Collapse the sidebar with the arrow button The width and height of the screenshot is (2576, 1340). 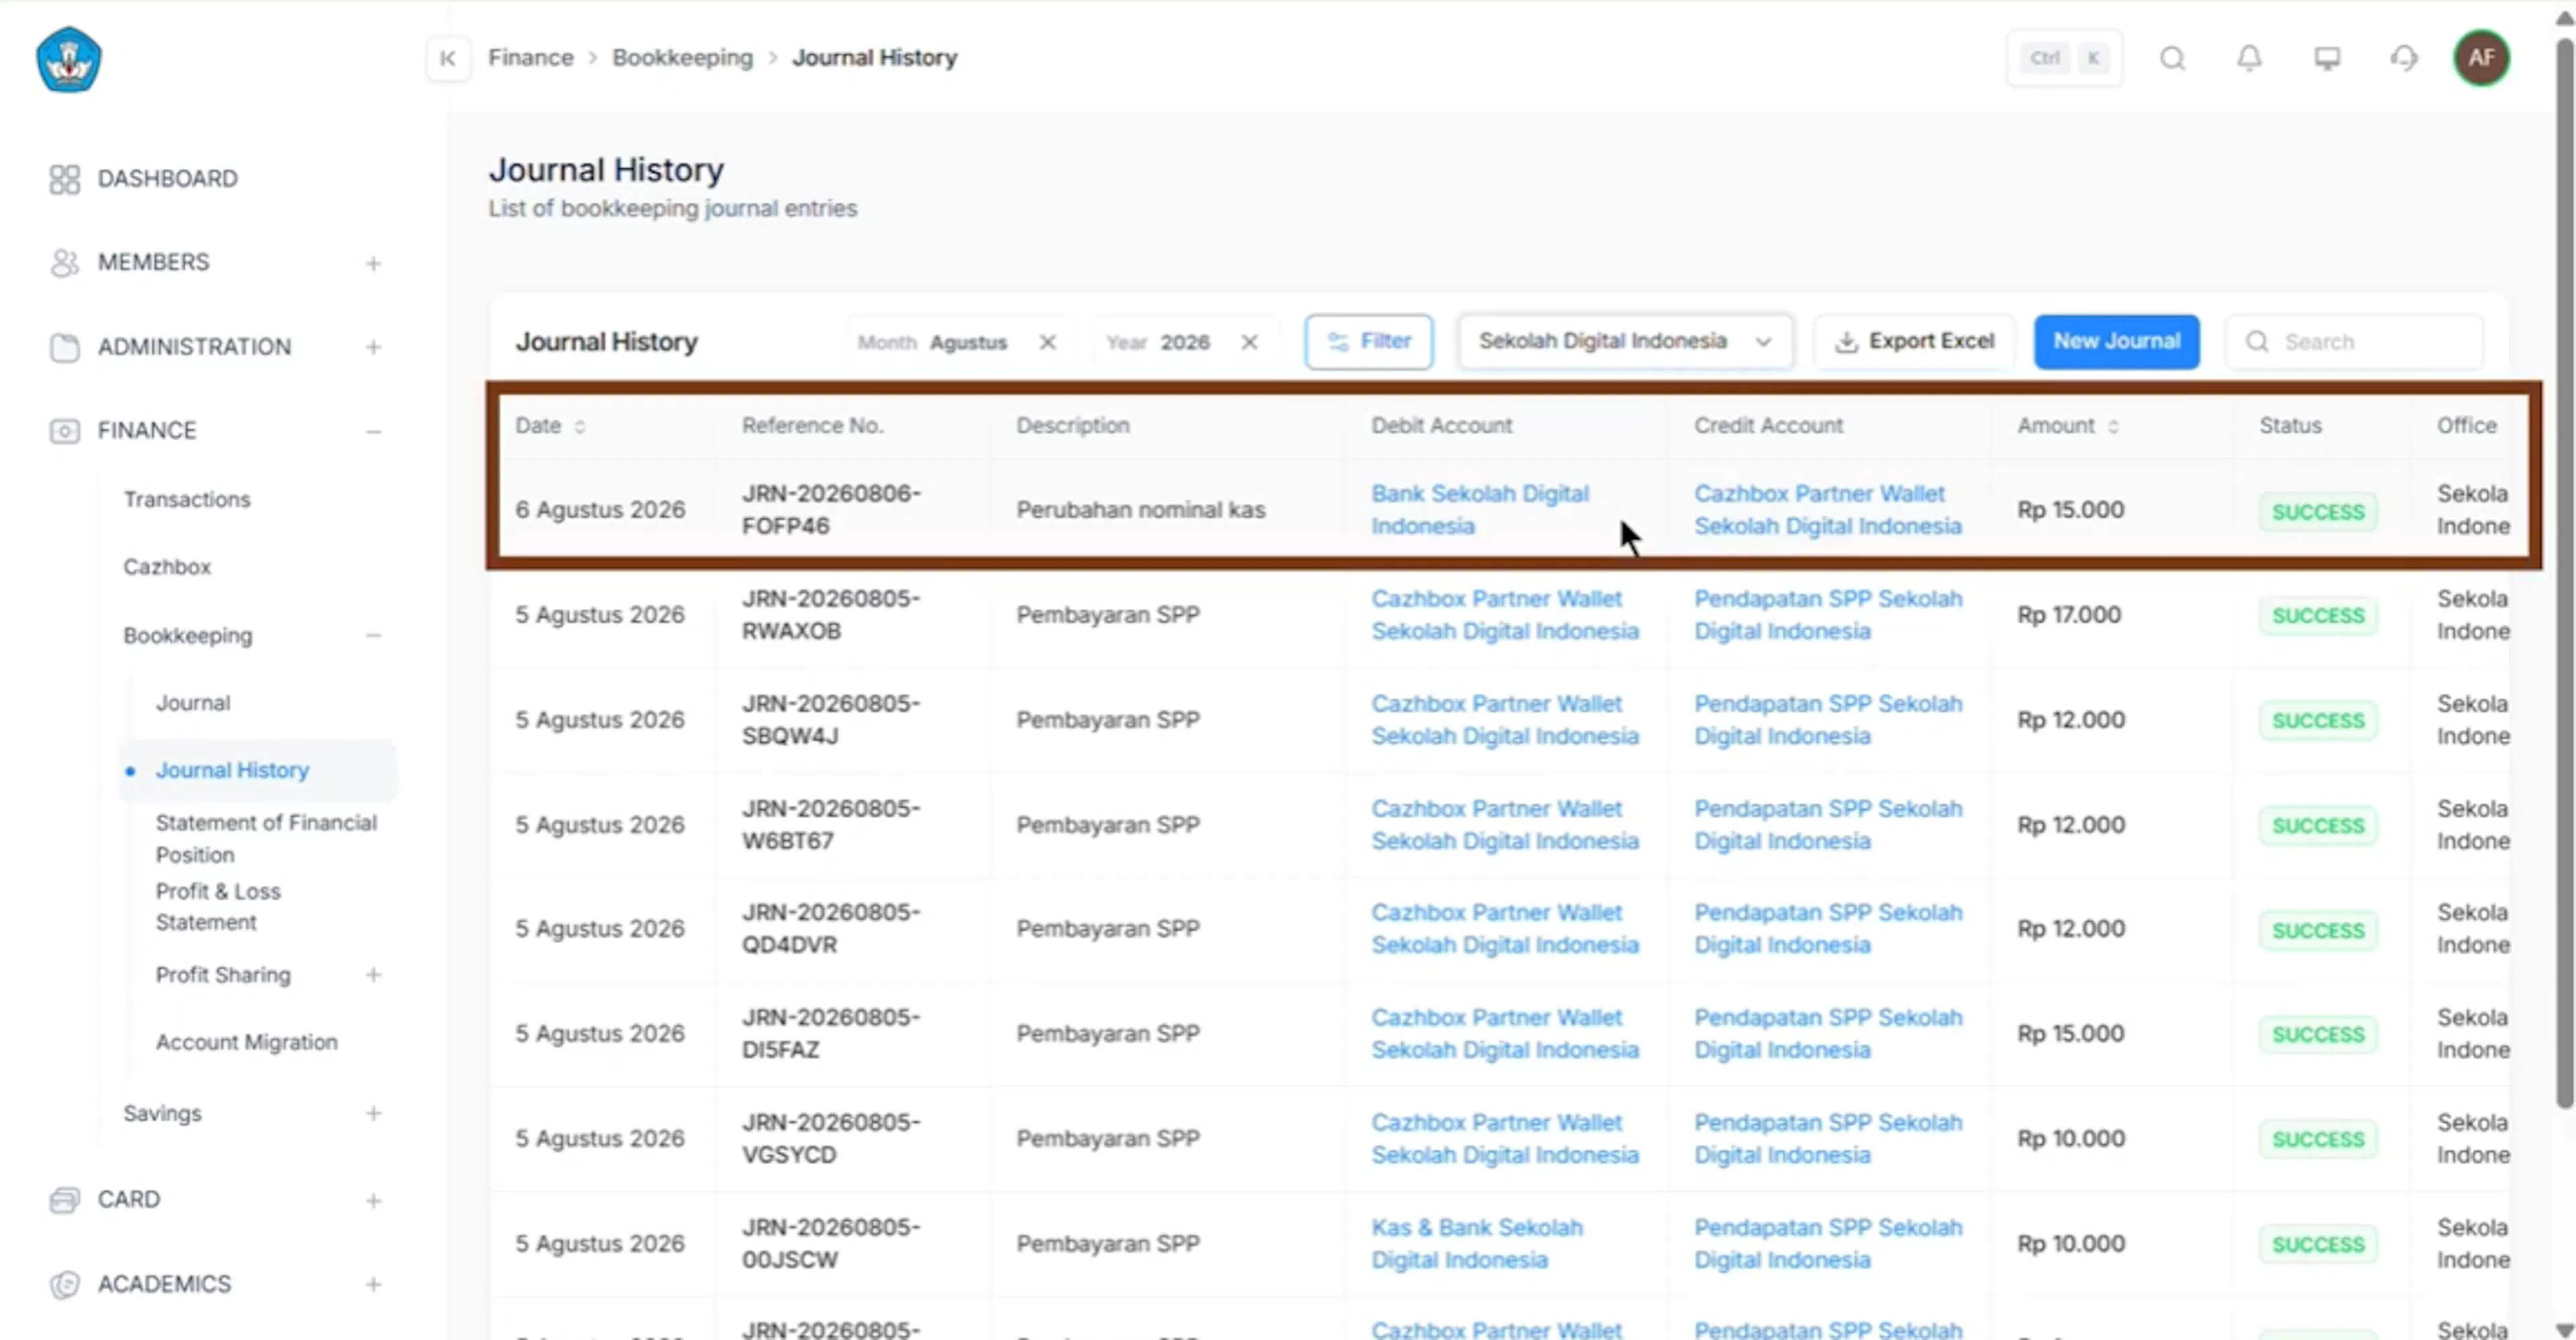tap(448, 58)
